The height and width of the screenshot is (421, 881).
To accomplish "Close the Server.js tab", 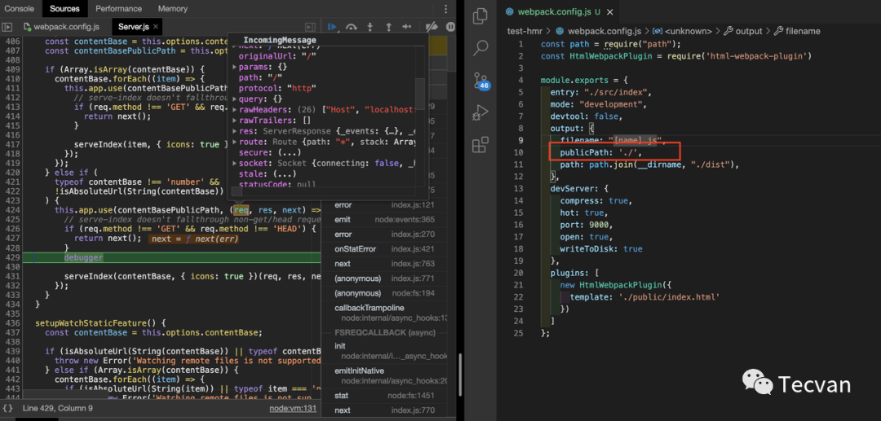I will (156, 26).
